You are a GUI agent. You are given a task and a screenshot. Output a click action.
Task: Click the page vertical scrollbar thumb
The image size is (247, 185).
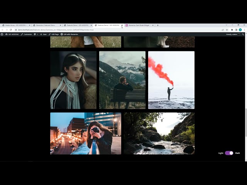(x=246, y=123)
